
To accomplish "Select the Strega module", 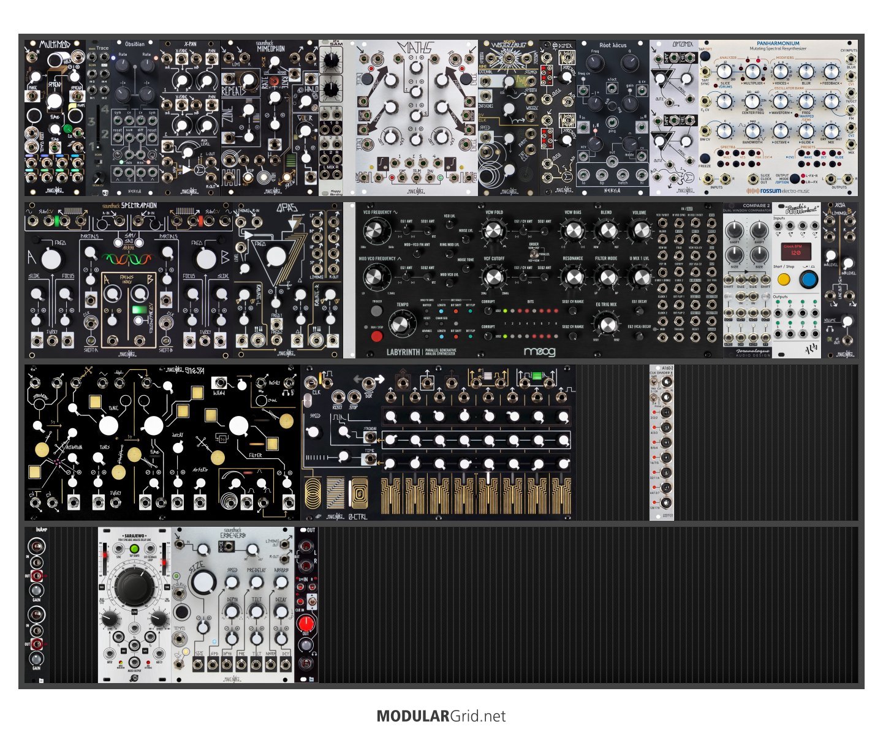I will coord(162,442).
